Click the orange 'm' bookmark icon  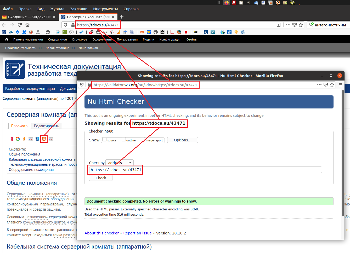[x=142, y=32]
